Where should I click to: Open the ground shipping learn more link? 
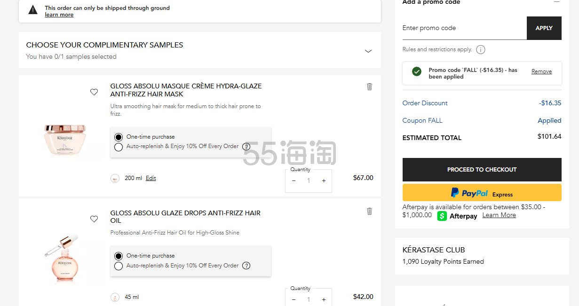59,15
